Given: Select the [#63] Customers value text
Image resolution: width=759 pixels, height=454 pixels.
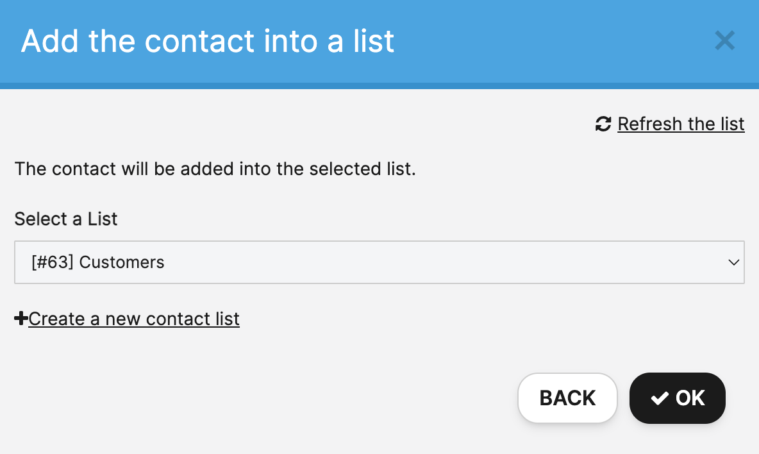Looking at the screenshot, I should 98,262.
